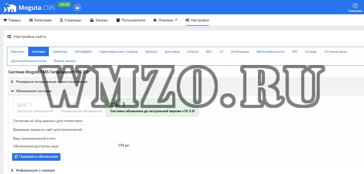Open the Доставка settings tab

point(172,51)
